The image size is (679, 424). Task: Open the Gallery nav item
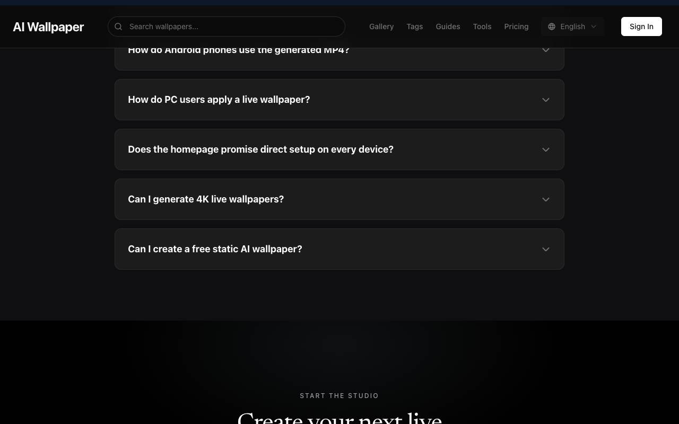pos(381,26)
